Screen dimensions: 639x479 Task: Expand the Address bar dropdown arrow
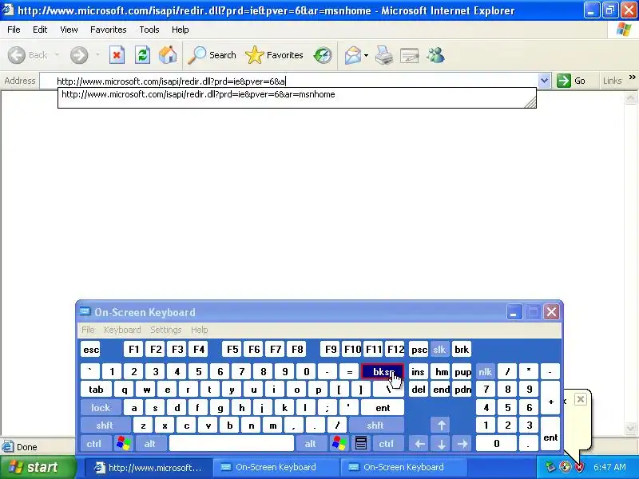point(544,81)
